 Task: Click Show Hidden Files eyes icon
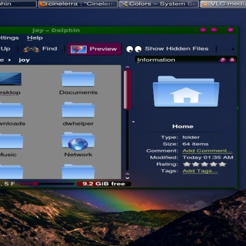click(x=134, y=49)
